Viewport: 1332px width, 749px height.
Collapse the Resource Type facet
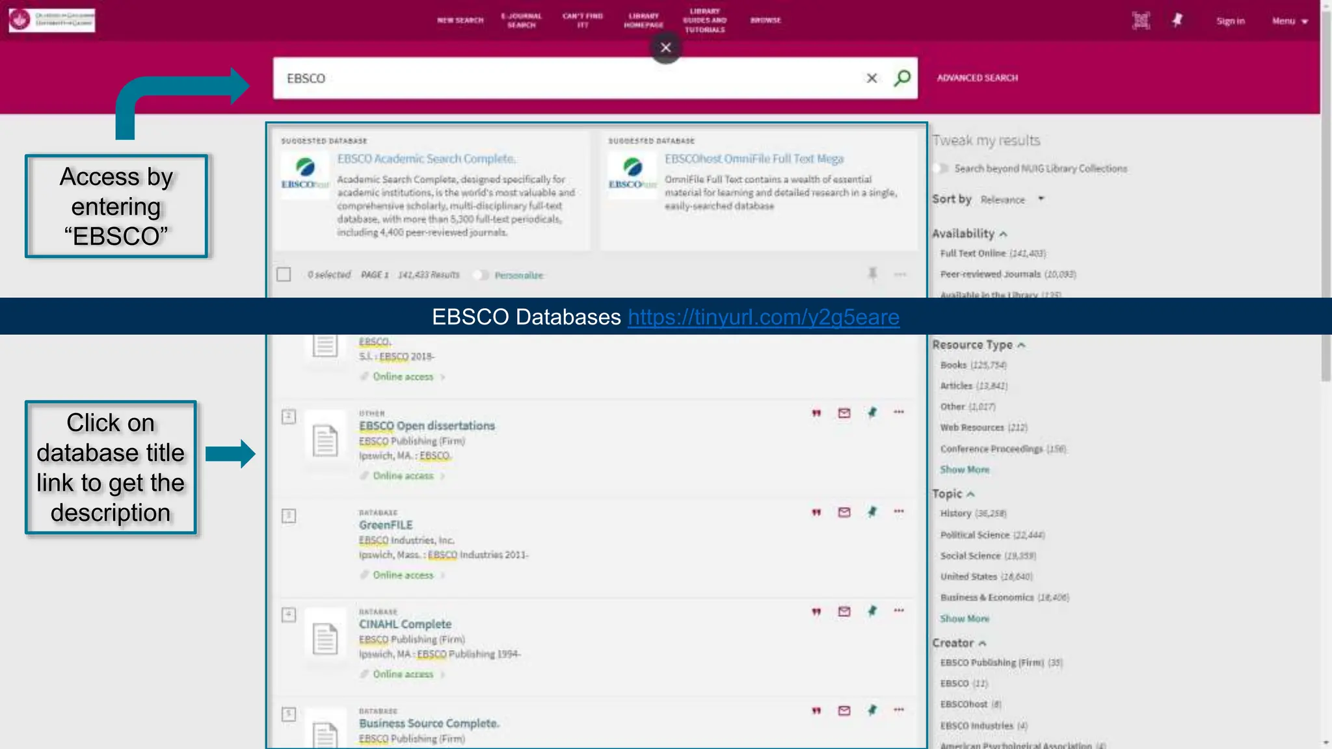pos(978,345)
